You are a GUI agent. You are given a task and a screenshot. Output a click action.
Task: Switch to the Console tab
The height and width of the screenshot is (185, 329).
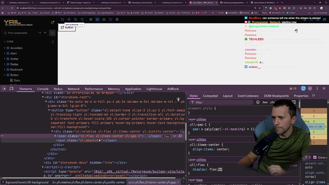[43, 89]
